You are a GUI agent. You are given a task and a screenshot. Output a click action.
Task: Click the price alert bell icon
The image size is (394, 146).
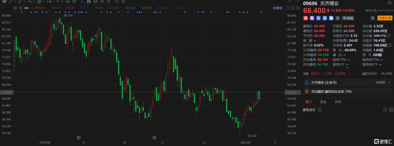tap(372, 18)
